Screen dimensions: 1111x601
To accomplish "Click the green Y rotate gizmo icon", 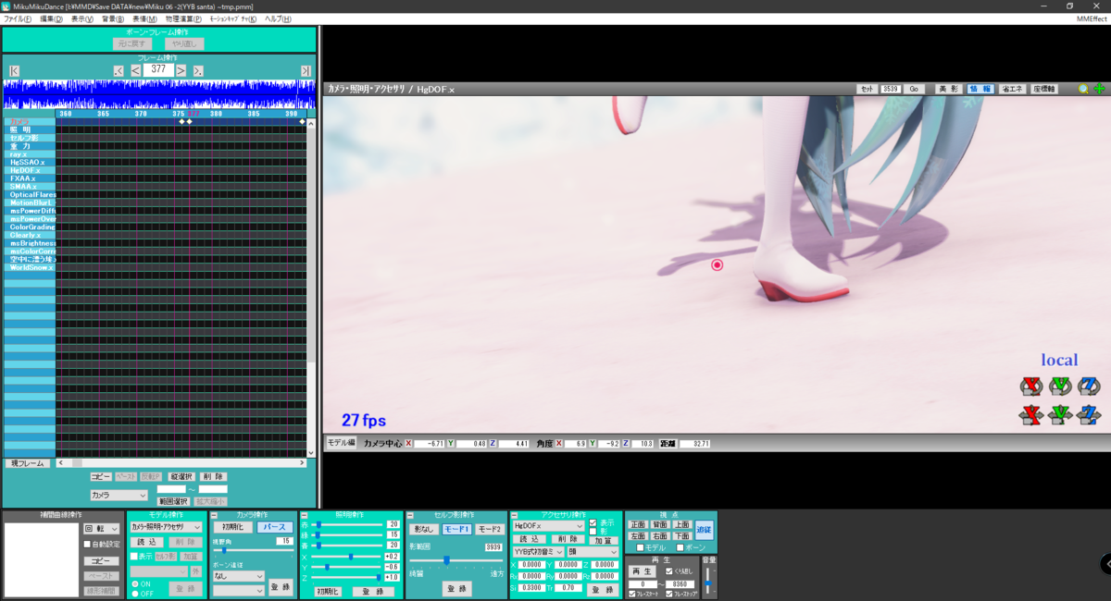I will point(1060,386).
